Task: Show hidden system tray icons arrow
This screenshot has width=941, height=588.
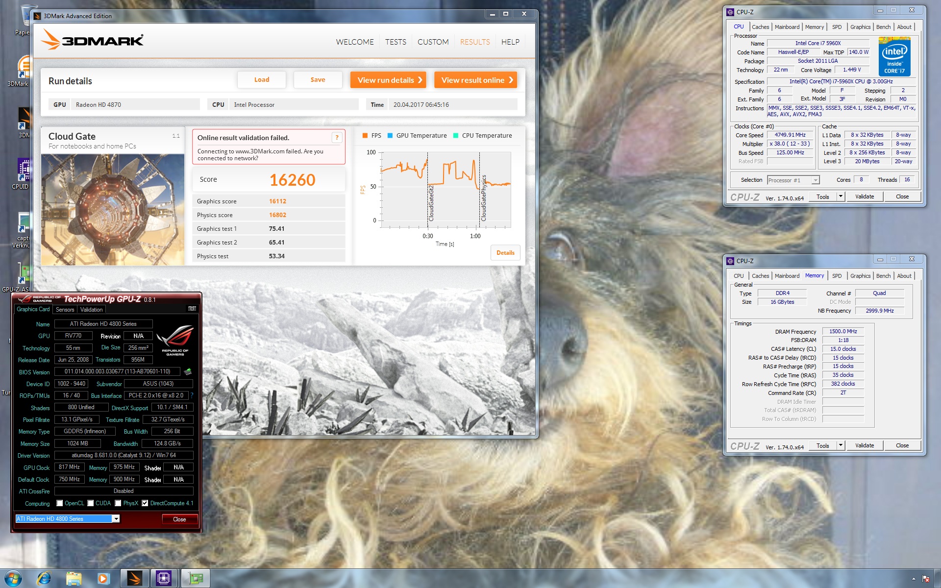Action: [x=913, y=579]
